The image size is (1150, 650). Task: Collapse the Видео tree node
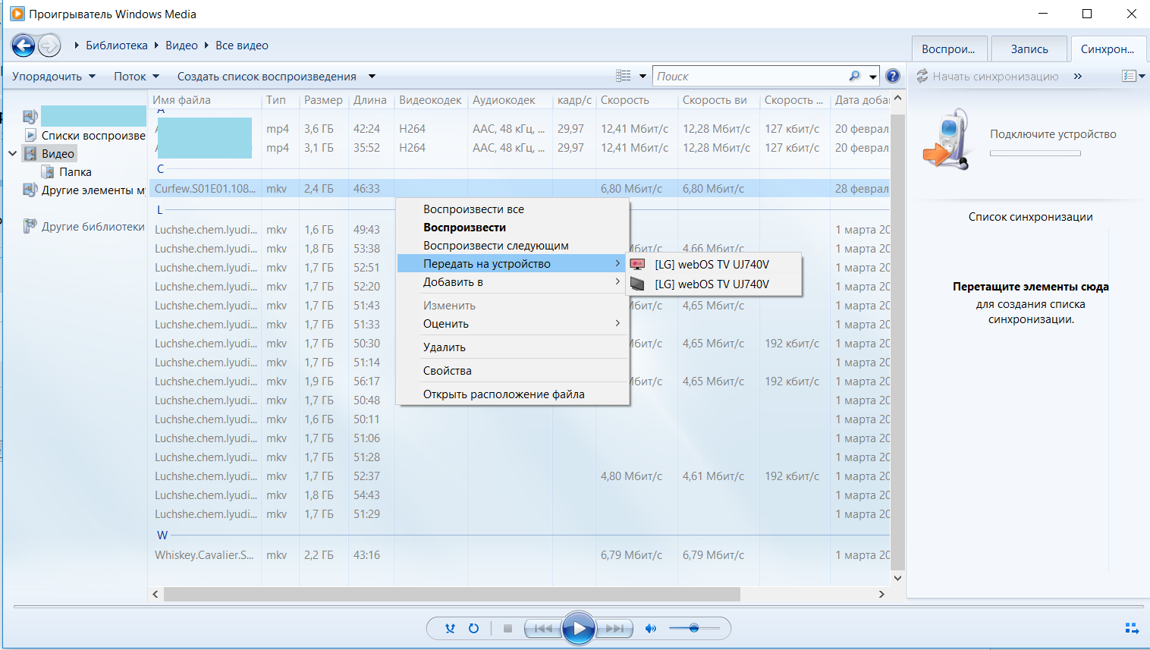[13, 153]
